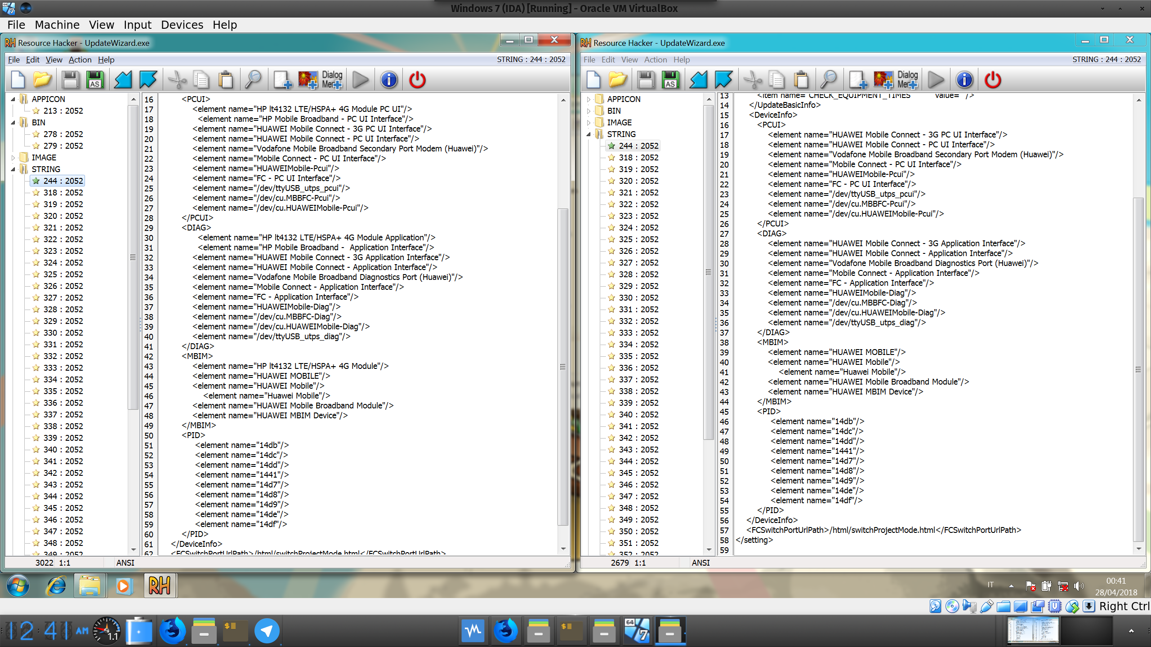Select 351 : 2052 in right window tree
This screenshot has height=647, width=1151.
click(638, 543)
